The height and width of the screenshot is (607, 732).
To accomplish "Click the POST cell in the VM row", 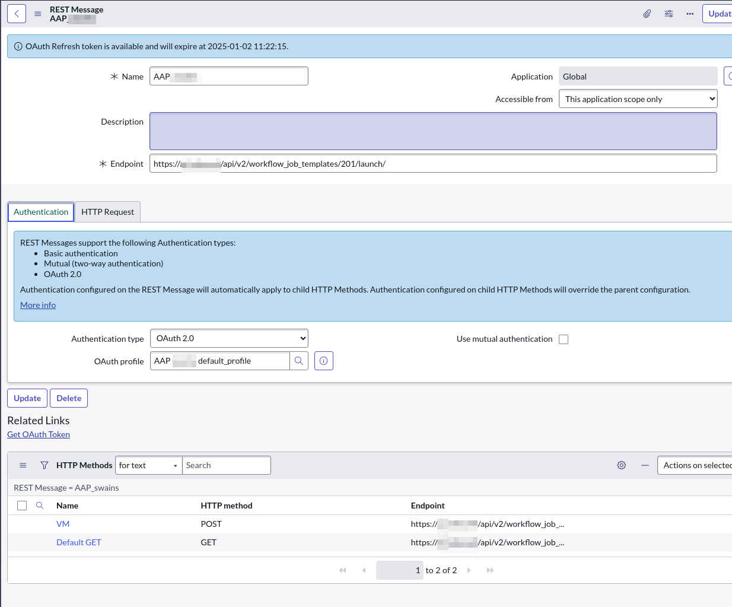I will click(x=211, y=524).
